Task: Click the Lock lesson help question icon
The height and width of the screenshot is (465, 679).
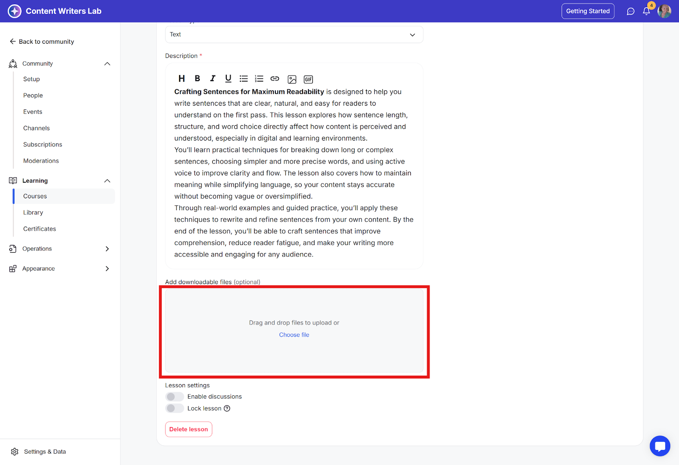Action: pos(227,409)
